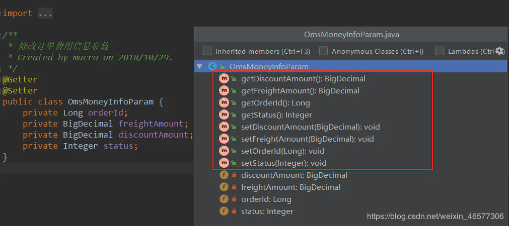Click the @Getter annotation in the editor
509x226 pixels.
point(20,79)
